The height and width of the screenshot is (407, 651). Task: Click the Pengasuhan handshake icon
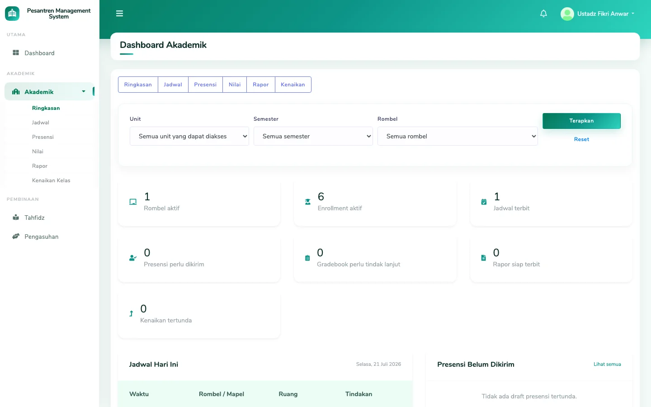click(x=16, y=237)
